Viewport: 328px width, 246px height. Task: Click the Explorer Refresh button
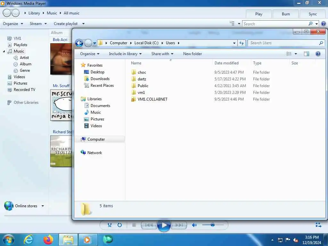(242, 43)
